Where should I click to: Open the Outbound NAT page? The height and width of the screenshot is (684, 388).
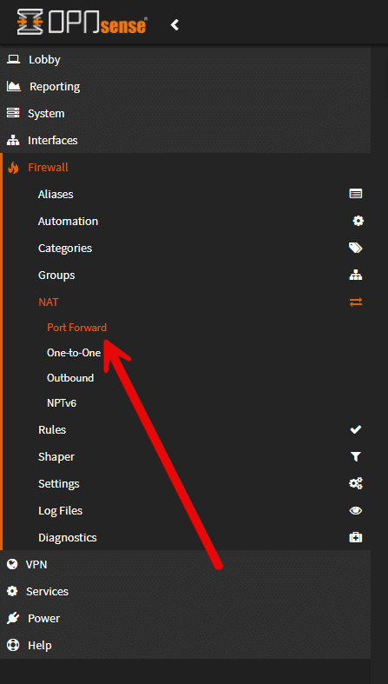click(70, 378)
